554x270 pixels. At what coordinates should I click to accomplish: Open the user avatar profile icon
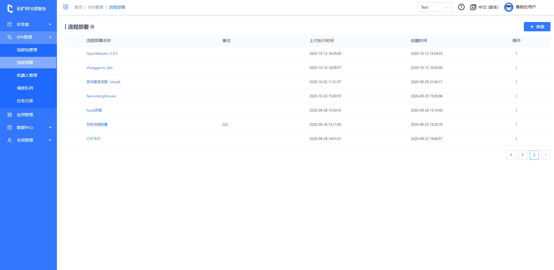click(x=508, y=7)
